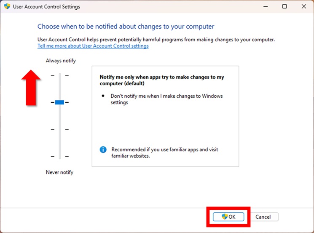This screenshot has width=314, height=233.
Task: Set slider to the topmost Always notify tick
Action: (x=59, y=75)
